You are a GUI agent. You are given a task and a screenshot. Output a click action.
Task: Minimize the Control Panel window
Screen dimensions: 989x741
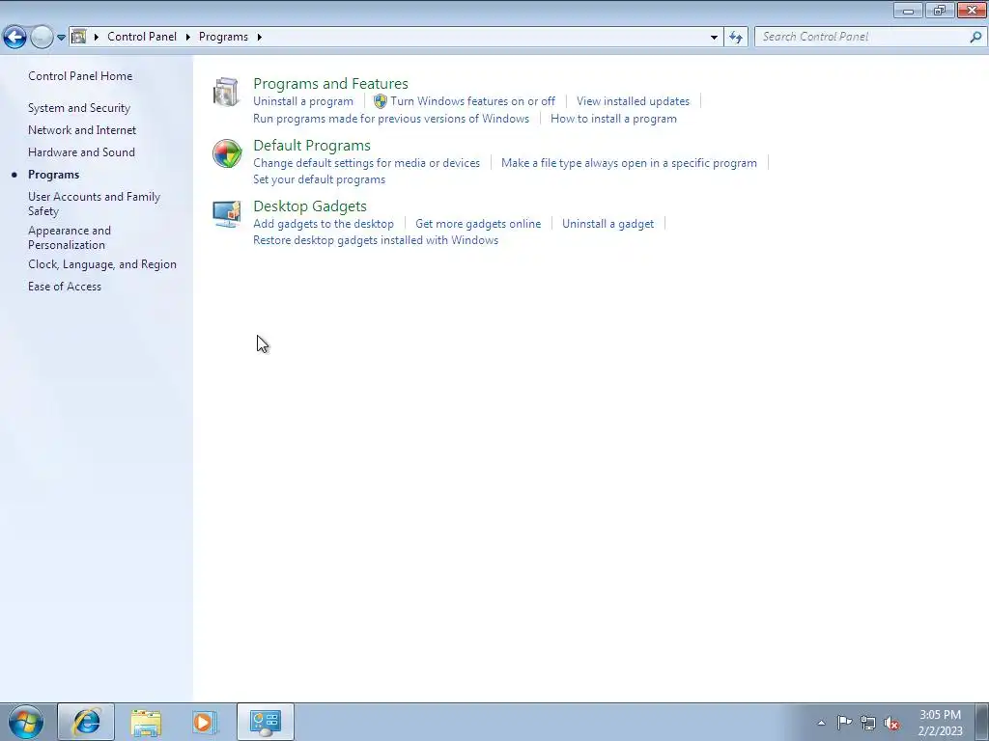click(x=908, y=11)
